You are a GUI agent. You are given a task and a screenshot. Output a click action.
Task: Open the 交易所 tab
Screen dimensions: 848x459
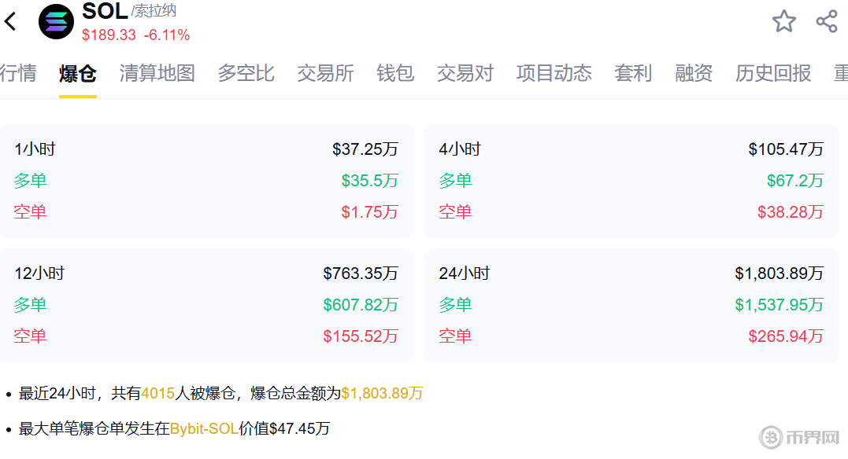(x=325, y=74)
